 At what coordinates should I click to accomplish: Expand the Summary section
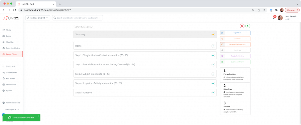click(145, 34)
